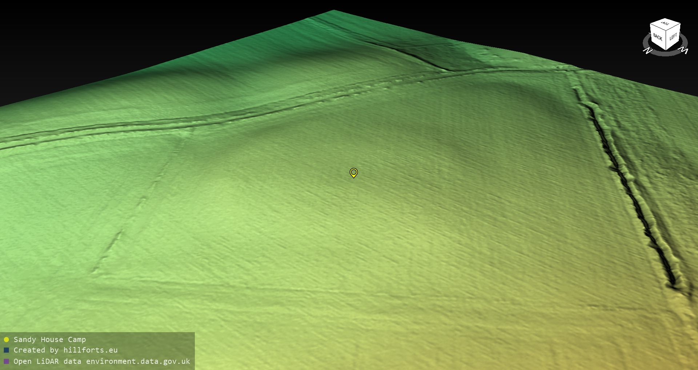Select the LEFT face of the view cube
The height and width of the screenshot is (370, 698).
[673, 36]
